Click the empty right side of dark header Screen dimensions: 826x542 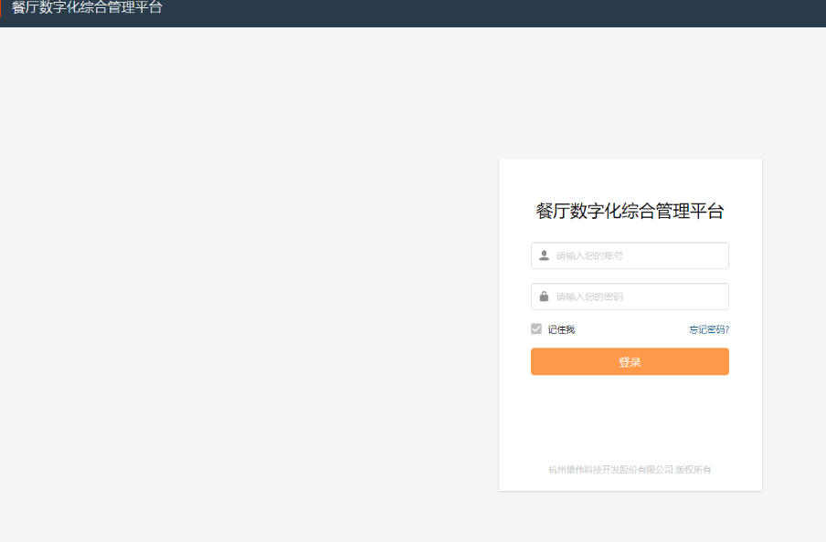[x=640, y=13]
